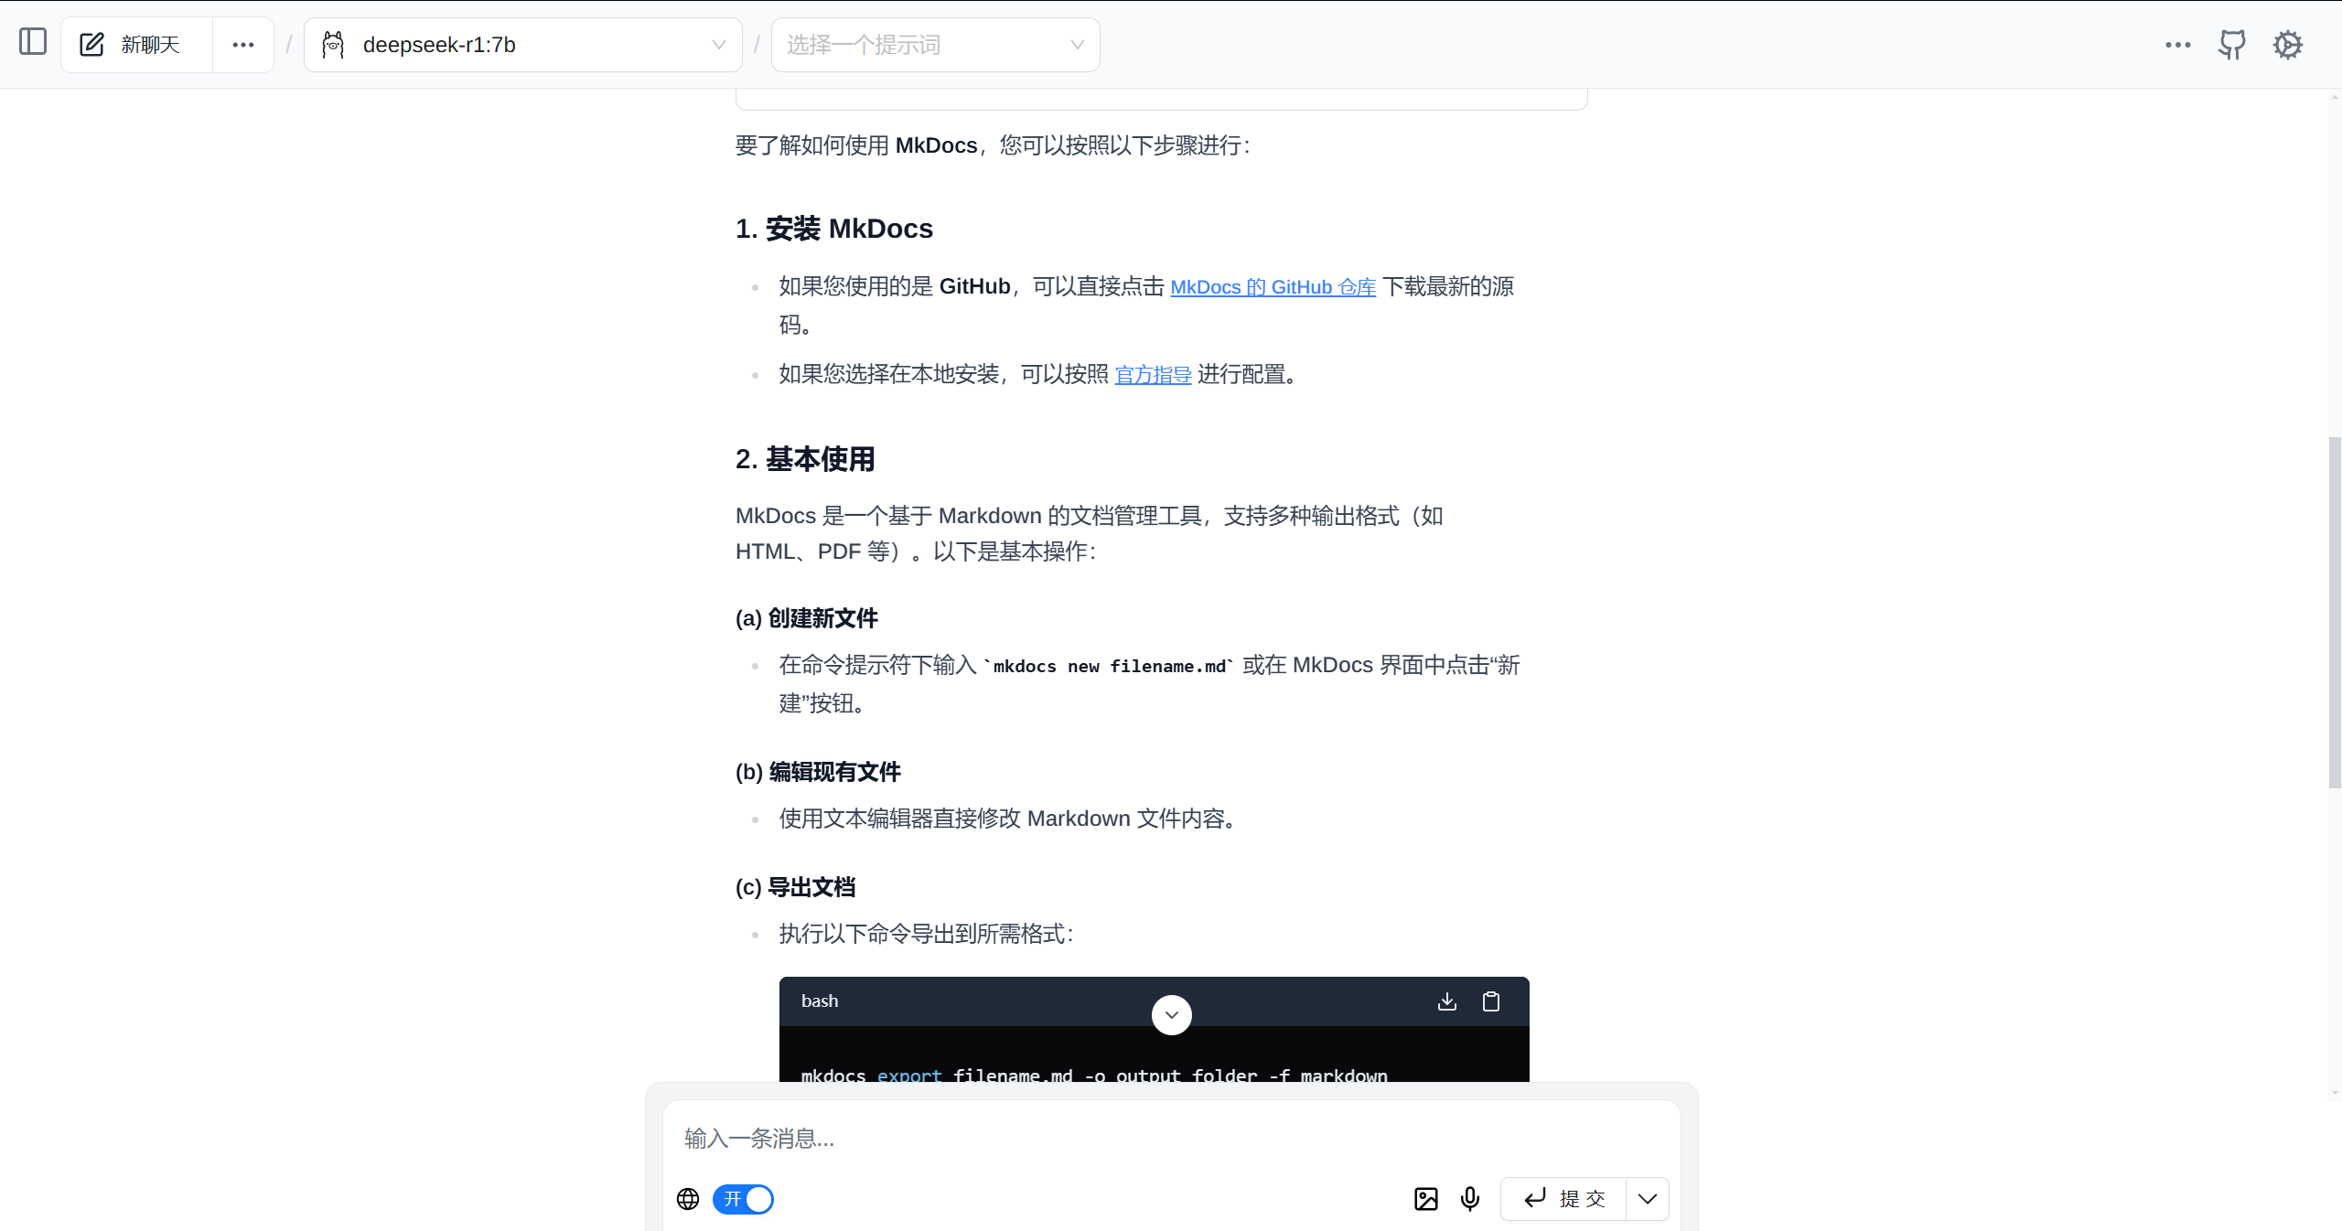Follow the MkDocs 的 GitHub 仓库 link
Image resolution: width=2342 pixels, height=1231 pixels.
(x=1273, y=287)
